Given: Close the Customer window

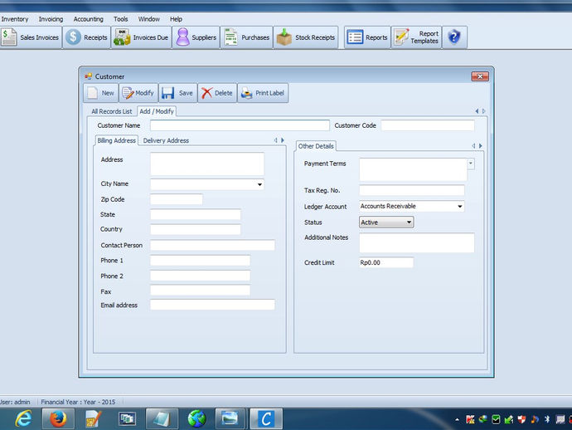Looking at the screenshot, I should point(480,76).
